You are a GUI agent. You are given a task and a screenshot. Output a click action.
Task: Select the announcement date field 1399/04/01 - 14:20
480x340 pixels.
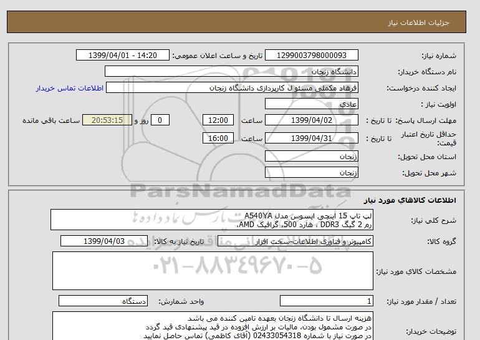click(122, 55)
